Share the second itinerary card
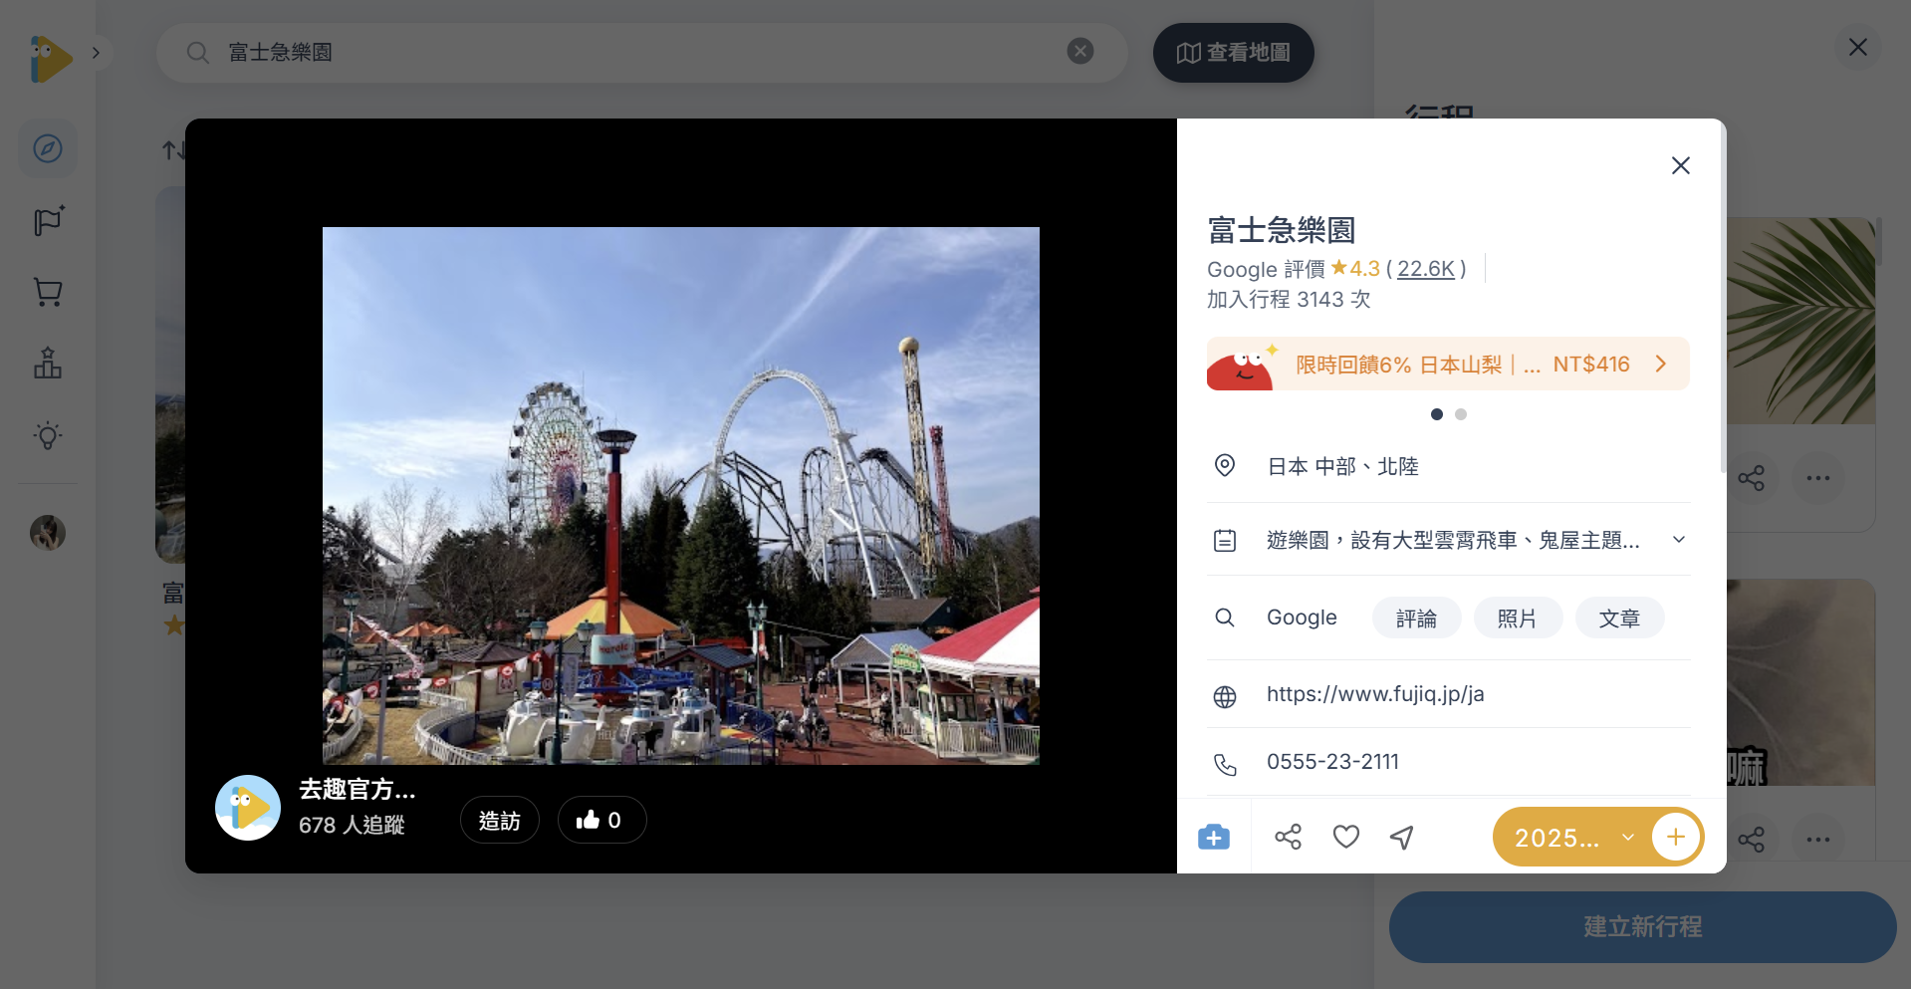1911x989 pixels. [x=1751, y=840]
